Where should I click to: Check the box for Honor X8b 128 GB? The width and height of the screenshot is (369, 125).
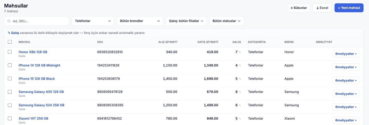(10, 52)
